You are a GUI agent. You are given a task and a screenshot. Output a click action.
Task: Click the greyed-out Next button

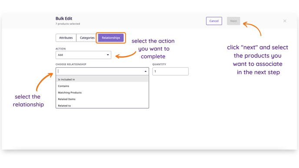233,21
